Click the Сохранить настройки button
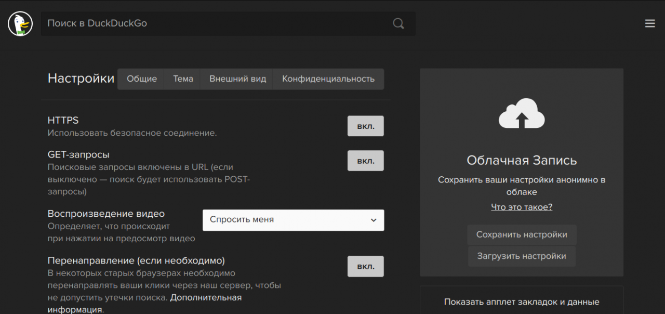 point(522,234)
